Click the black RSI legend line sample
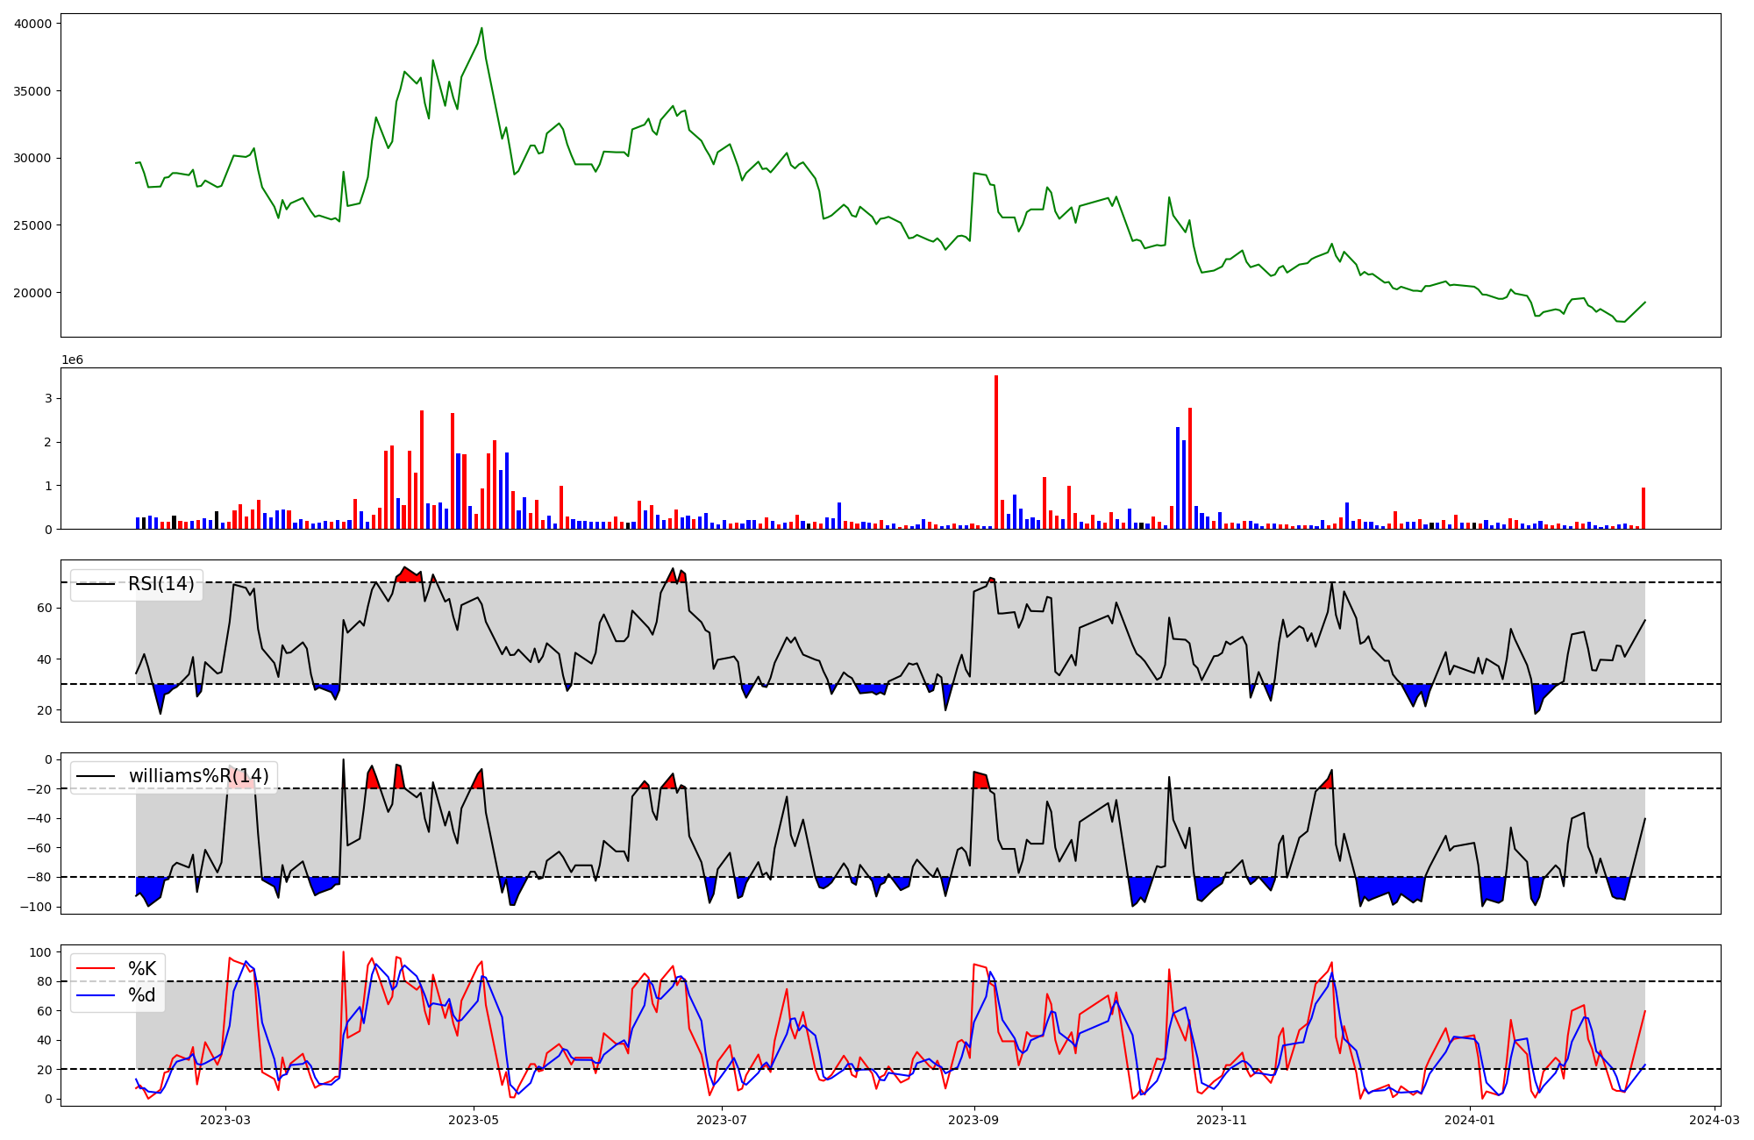1754x1140 pixels. tap(96, 584)
